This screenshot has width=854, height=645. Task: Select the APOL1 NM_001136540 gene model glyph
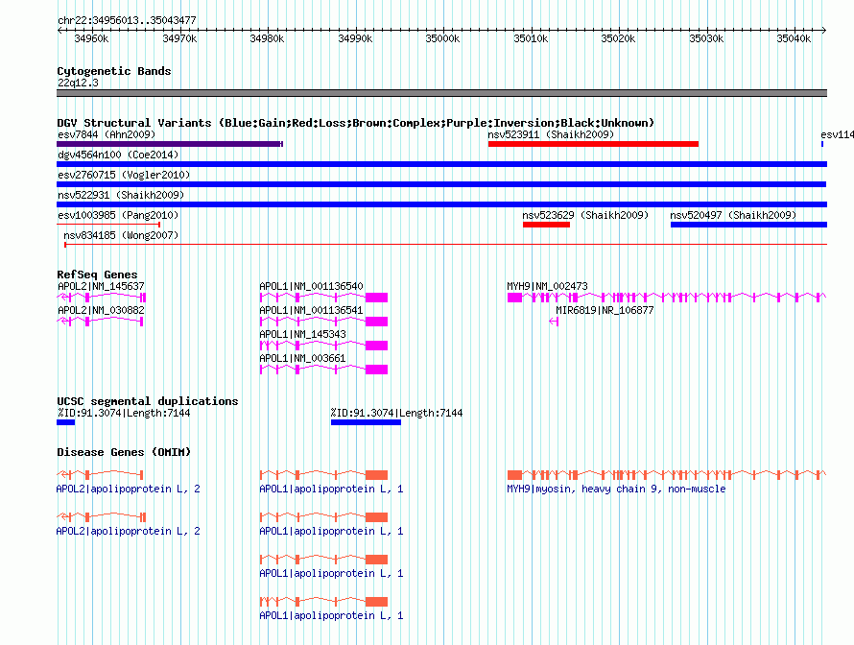(323, 298)
